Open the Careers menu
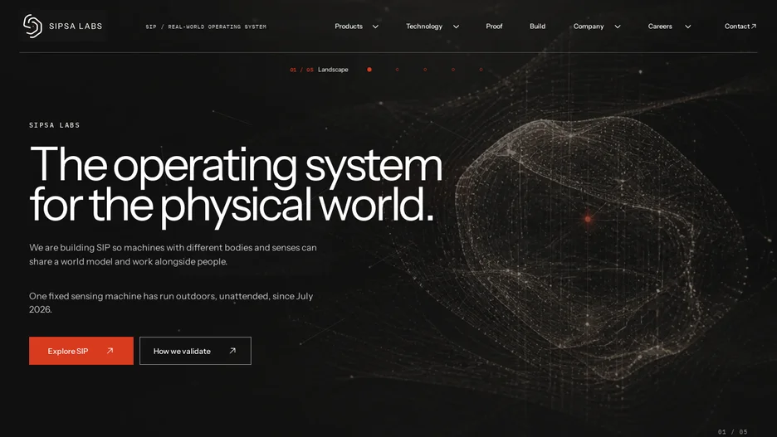The height and width of the screenshot is (437, 777). 660,27
